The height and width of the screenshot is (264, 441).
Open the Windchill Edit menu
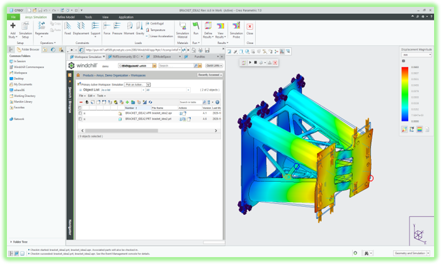(91, 96)
